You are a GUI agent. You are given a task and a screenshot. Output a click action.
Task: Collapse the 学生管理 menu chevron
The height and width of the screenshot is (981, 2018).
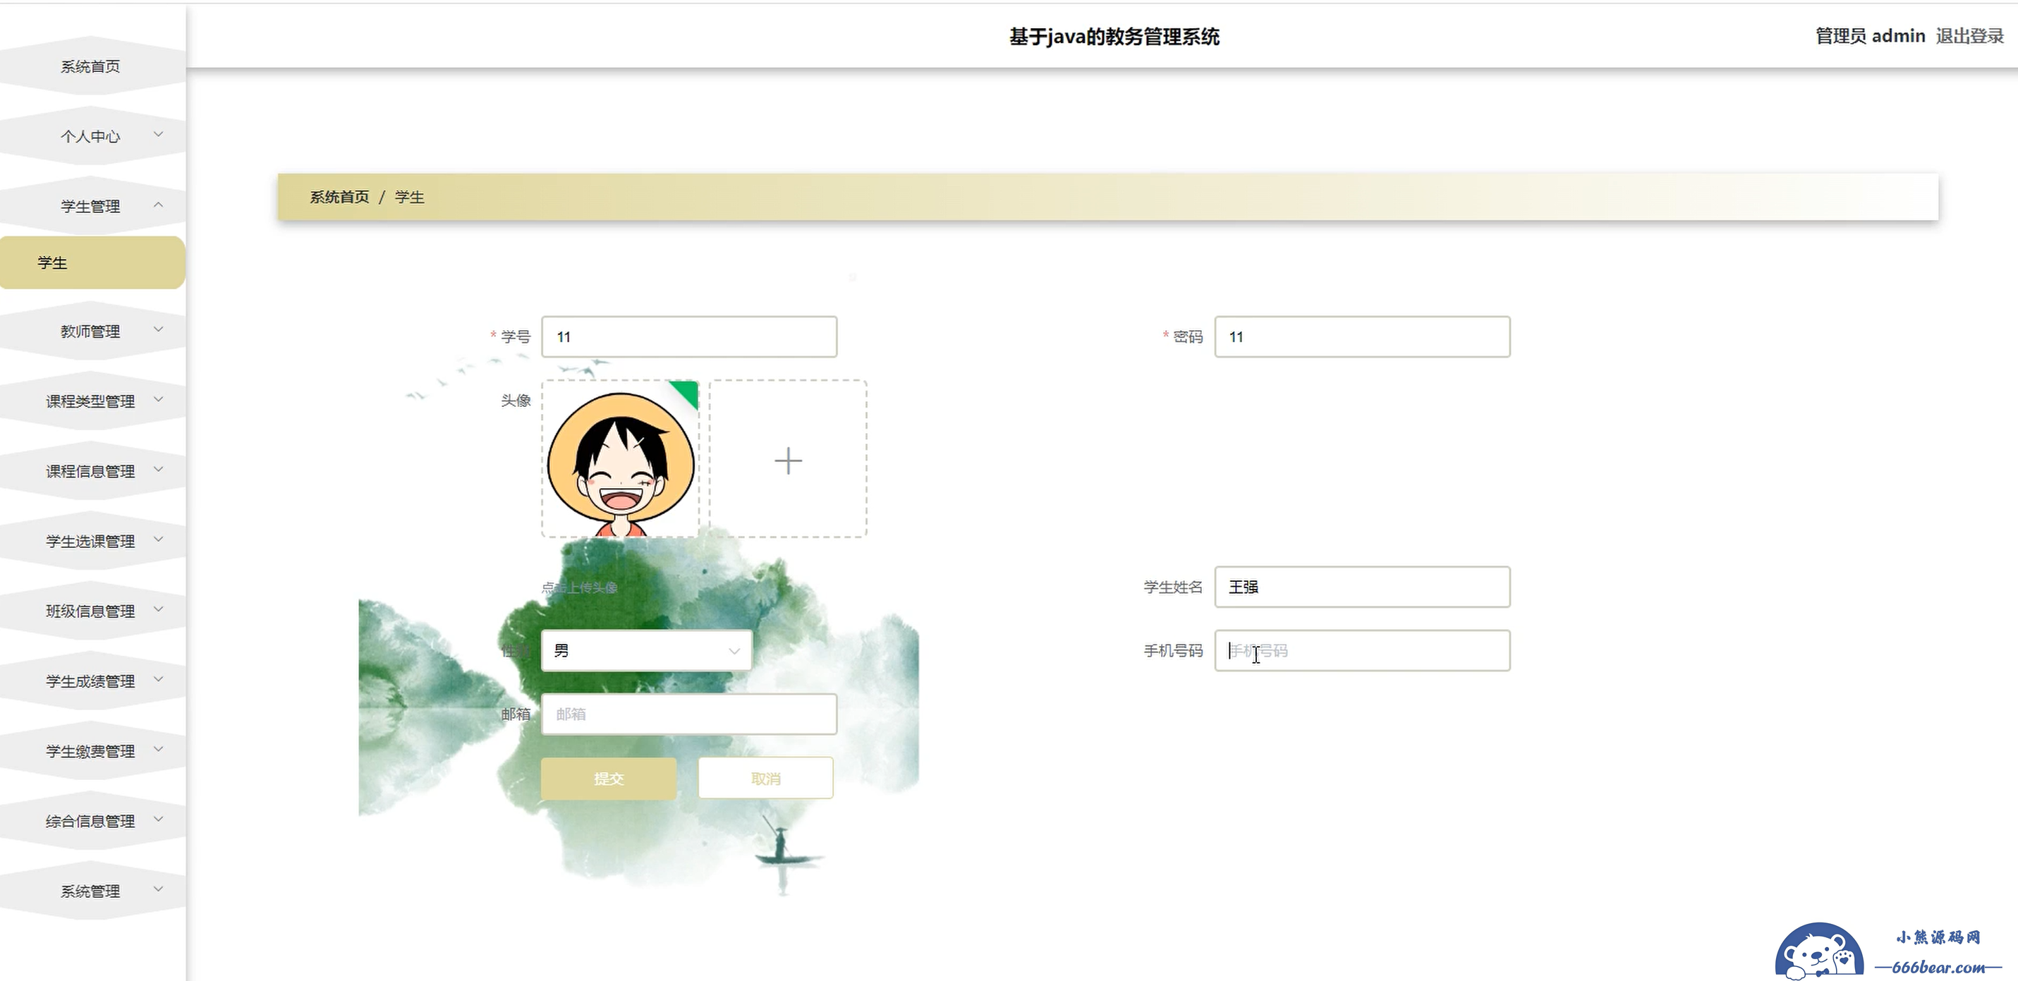159,205
